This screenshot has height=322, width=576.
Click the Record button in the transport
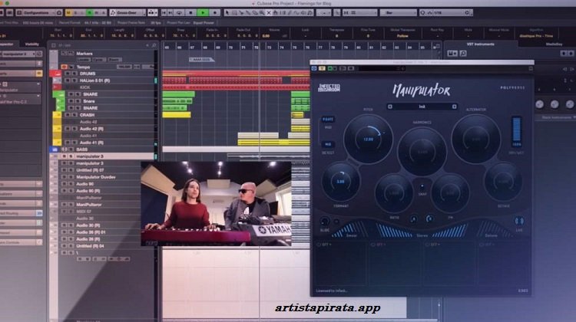pos(215,13)
